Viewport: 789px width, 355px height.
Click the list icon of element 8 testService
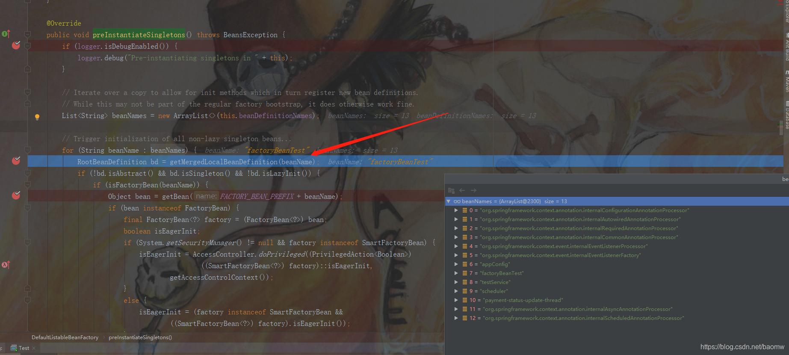[464, 282]
